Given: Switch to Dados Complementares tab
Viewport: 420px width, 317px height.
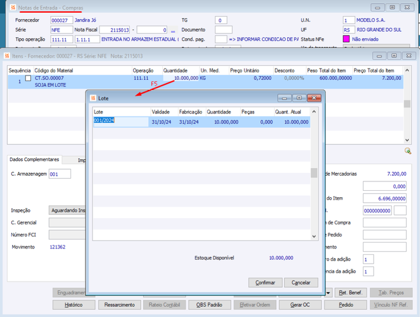Looking at the screenshot, I should pos(34,159).
